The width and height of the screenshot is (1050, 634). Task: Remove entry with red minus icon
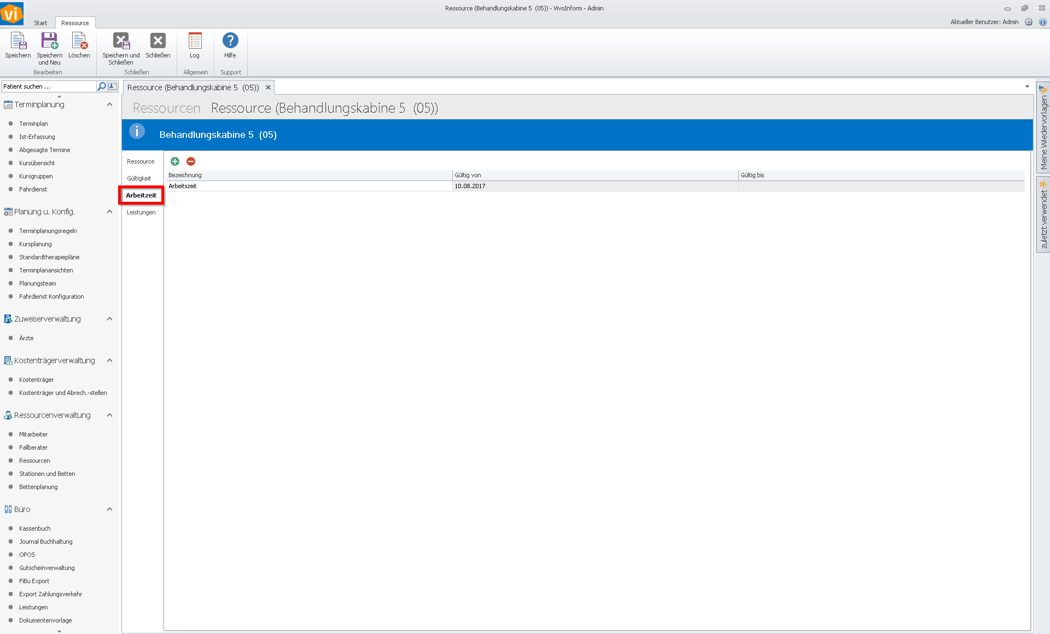pos(191,161)
